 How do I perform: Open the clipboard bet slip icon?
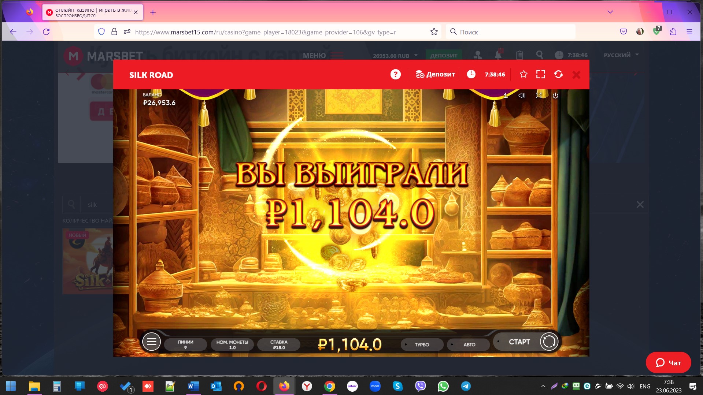519,55
